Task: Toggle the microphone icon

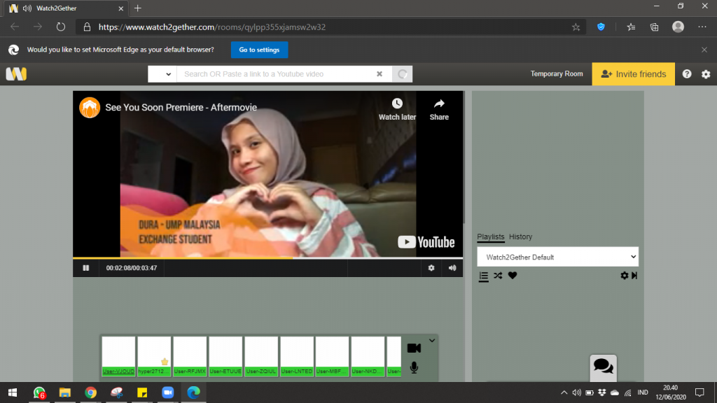Action: [414, 367]
